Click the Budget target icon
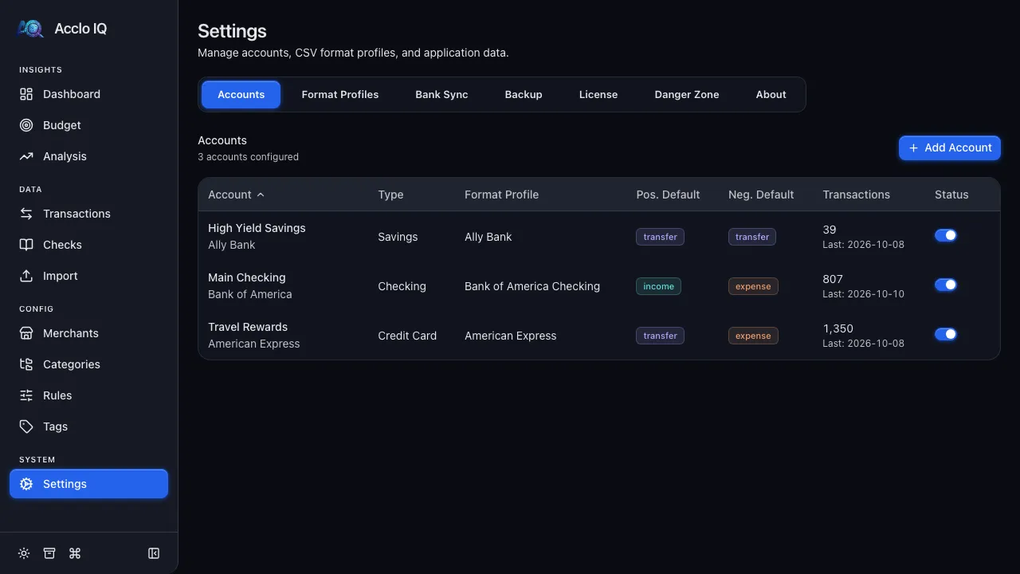Viewport: 1020px width, 574px height. pos(26,125)
